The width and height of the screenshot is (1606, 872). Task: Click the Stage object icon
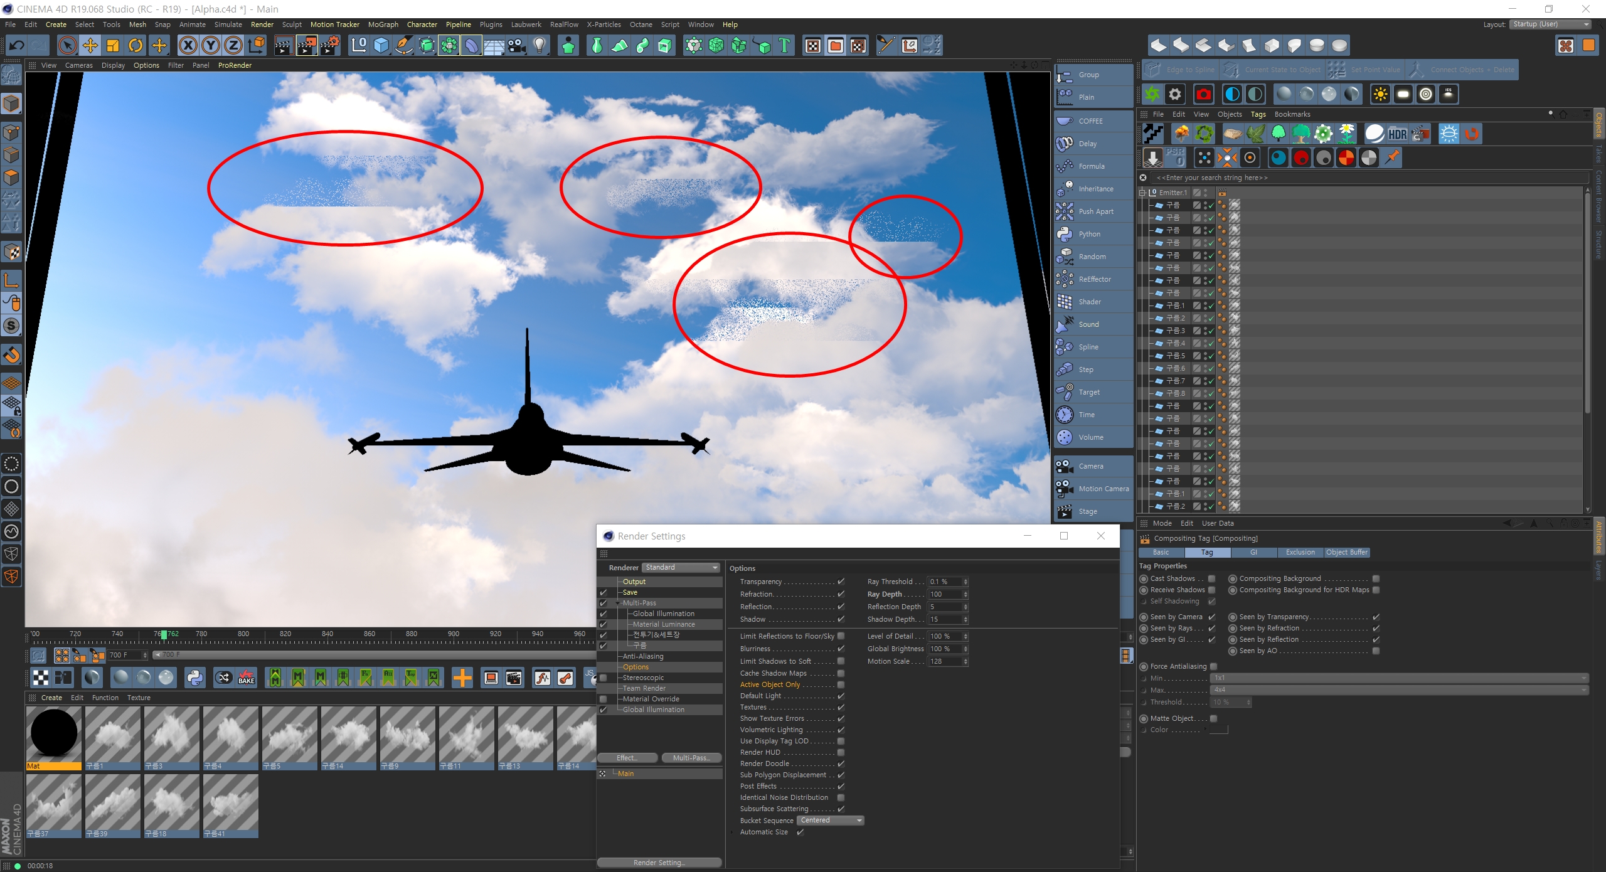[1065, 511]
